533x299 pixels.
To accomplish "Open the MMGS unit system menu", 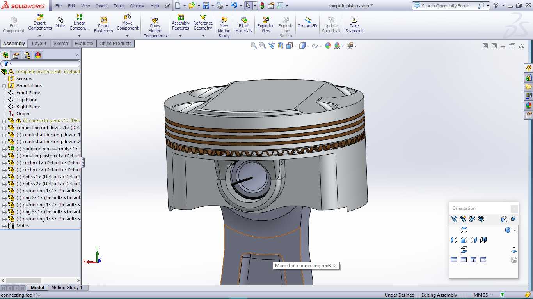I will coord(483,295).
